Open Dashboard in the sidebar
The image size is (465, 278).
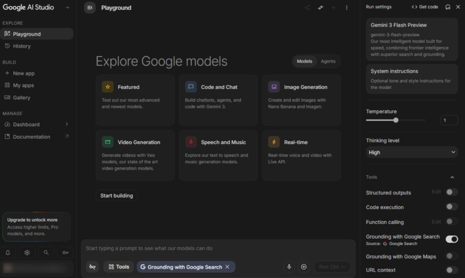tap(37, 124)
